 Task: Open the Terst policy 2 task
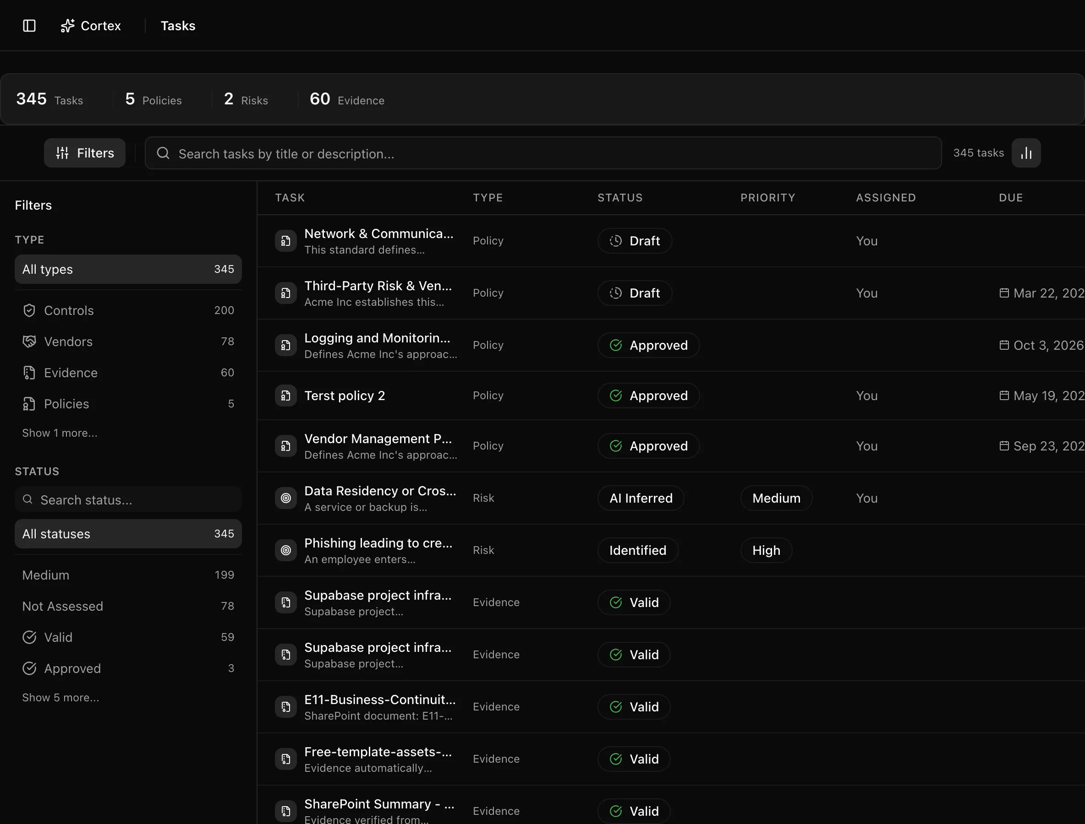(344, 396)
